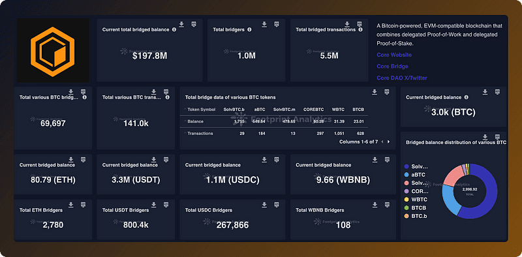This screenshot has width=522, height=257.
Task: Open API icon on BTC tokens table
Action: pyautogui.click(x=386, y=92)
